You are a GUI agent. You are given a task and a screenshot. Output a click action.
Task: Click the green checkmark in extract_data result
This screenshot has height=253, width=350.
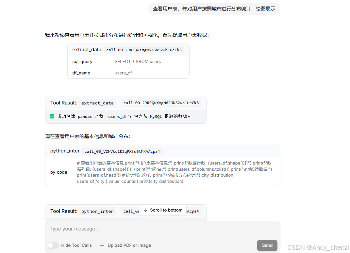[52, 116]
